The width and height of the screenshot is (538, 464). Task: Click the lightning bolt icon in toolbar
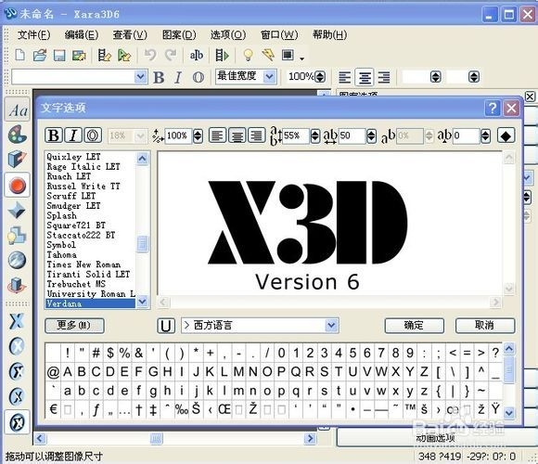(268, 55)
